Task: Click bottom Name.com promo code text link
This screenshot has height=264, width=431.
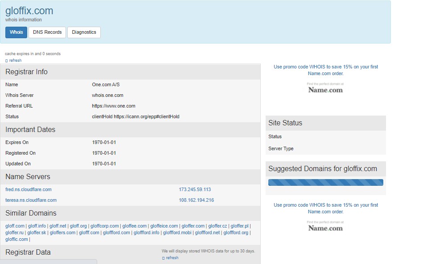Action: click(x=326, y=208)
